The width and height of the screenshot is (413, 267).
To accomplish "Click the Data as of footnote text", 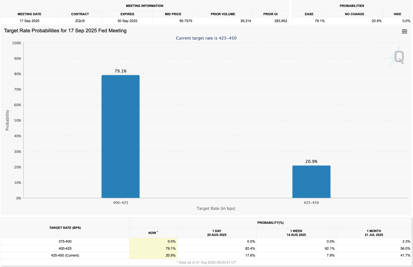I will coord(206,262).
